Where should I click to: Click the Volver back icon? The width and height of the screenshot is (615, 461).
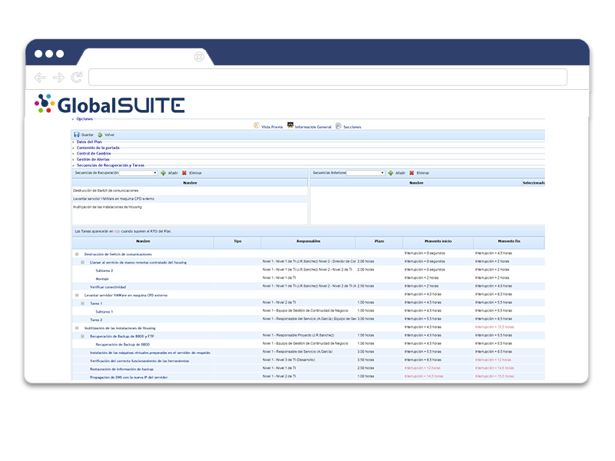[101, 136]
